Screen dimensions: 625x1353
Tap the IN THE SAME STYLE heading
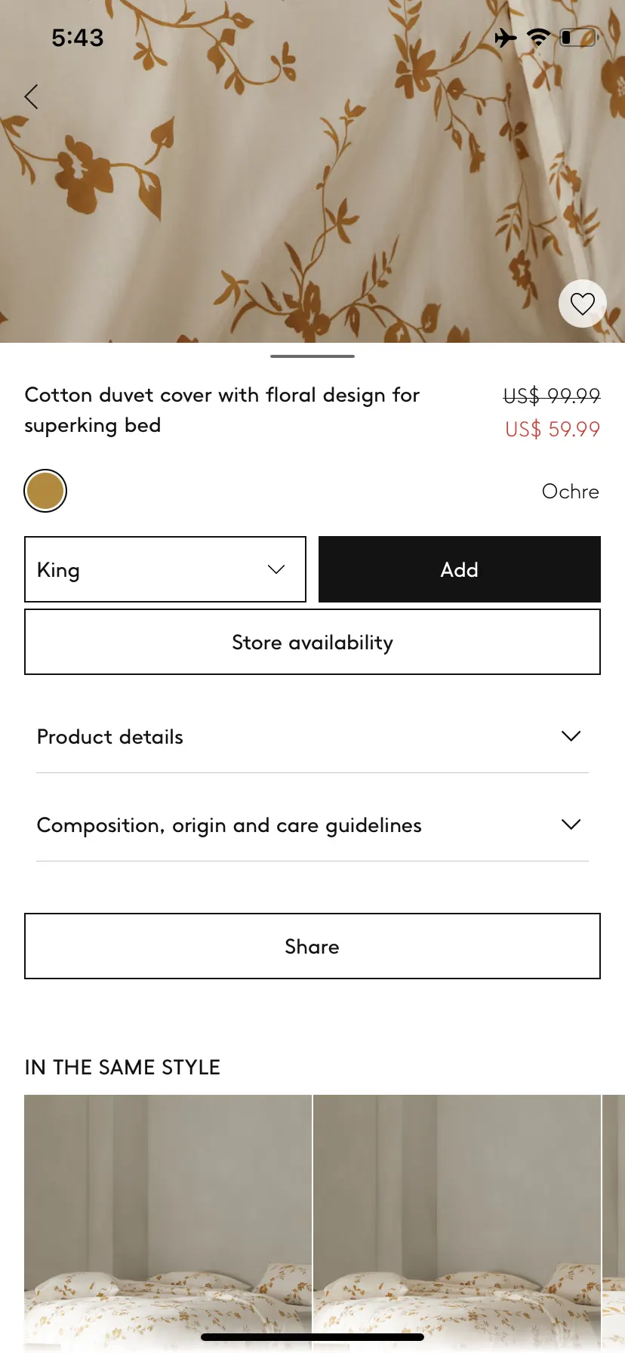(122, 1067)
